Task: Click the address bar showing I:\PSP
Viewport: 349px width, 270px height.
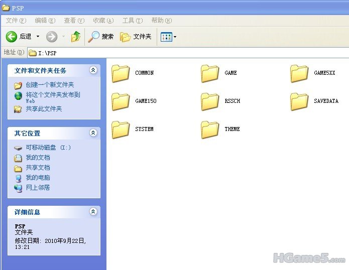Action: (x=188, y=53)
